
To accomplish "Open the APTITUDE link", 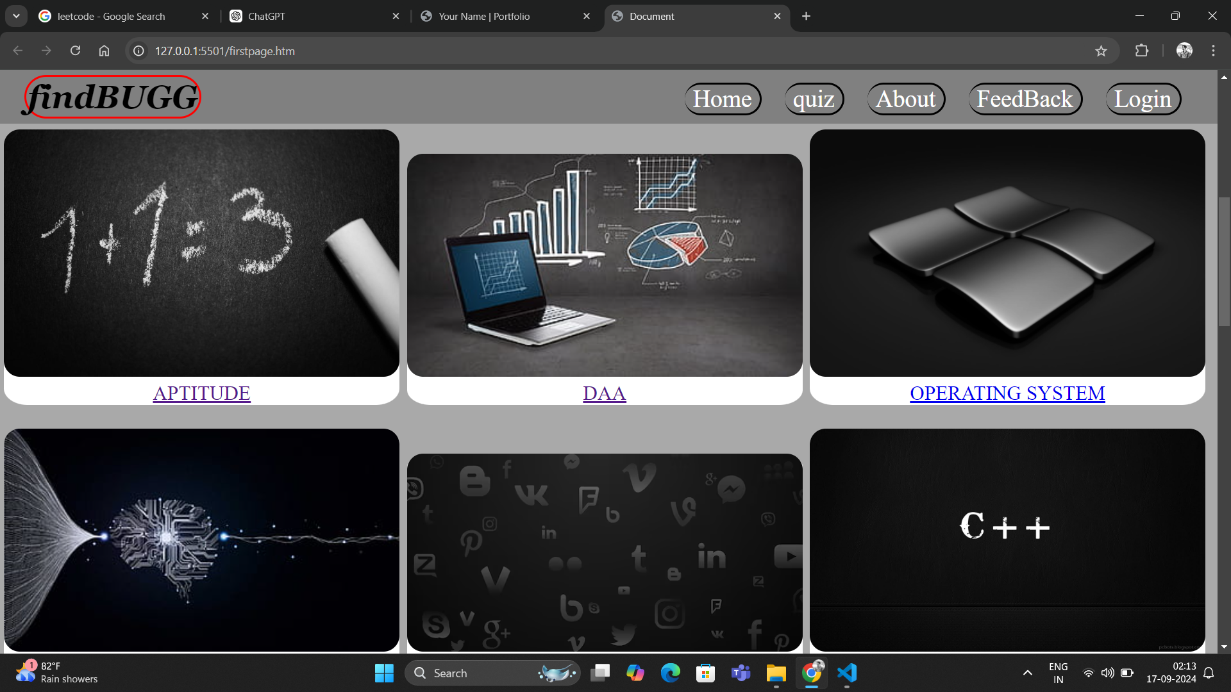I will pyautogui.click(x=201, y=393).
